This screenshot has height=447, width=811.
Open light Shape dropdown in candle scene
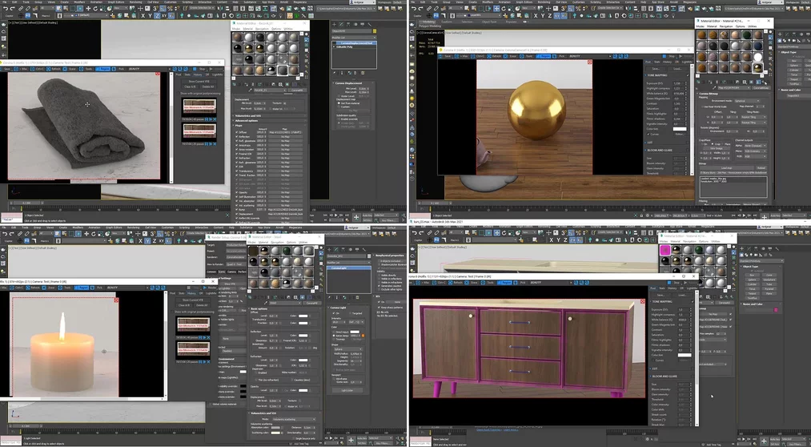point(348,349)
